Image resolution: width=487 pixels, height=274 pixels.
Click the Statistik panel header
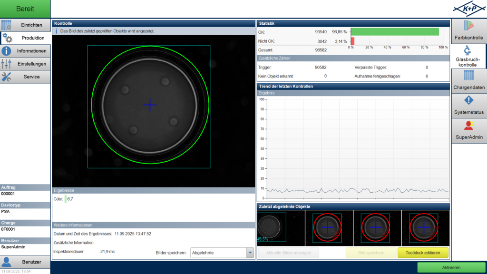click(353, 23)
